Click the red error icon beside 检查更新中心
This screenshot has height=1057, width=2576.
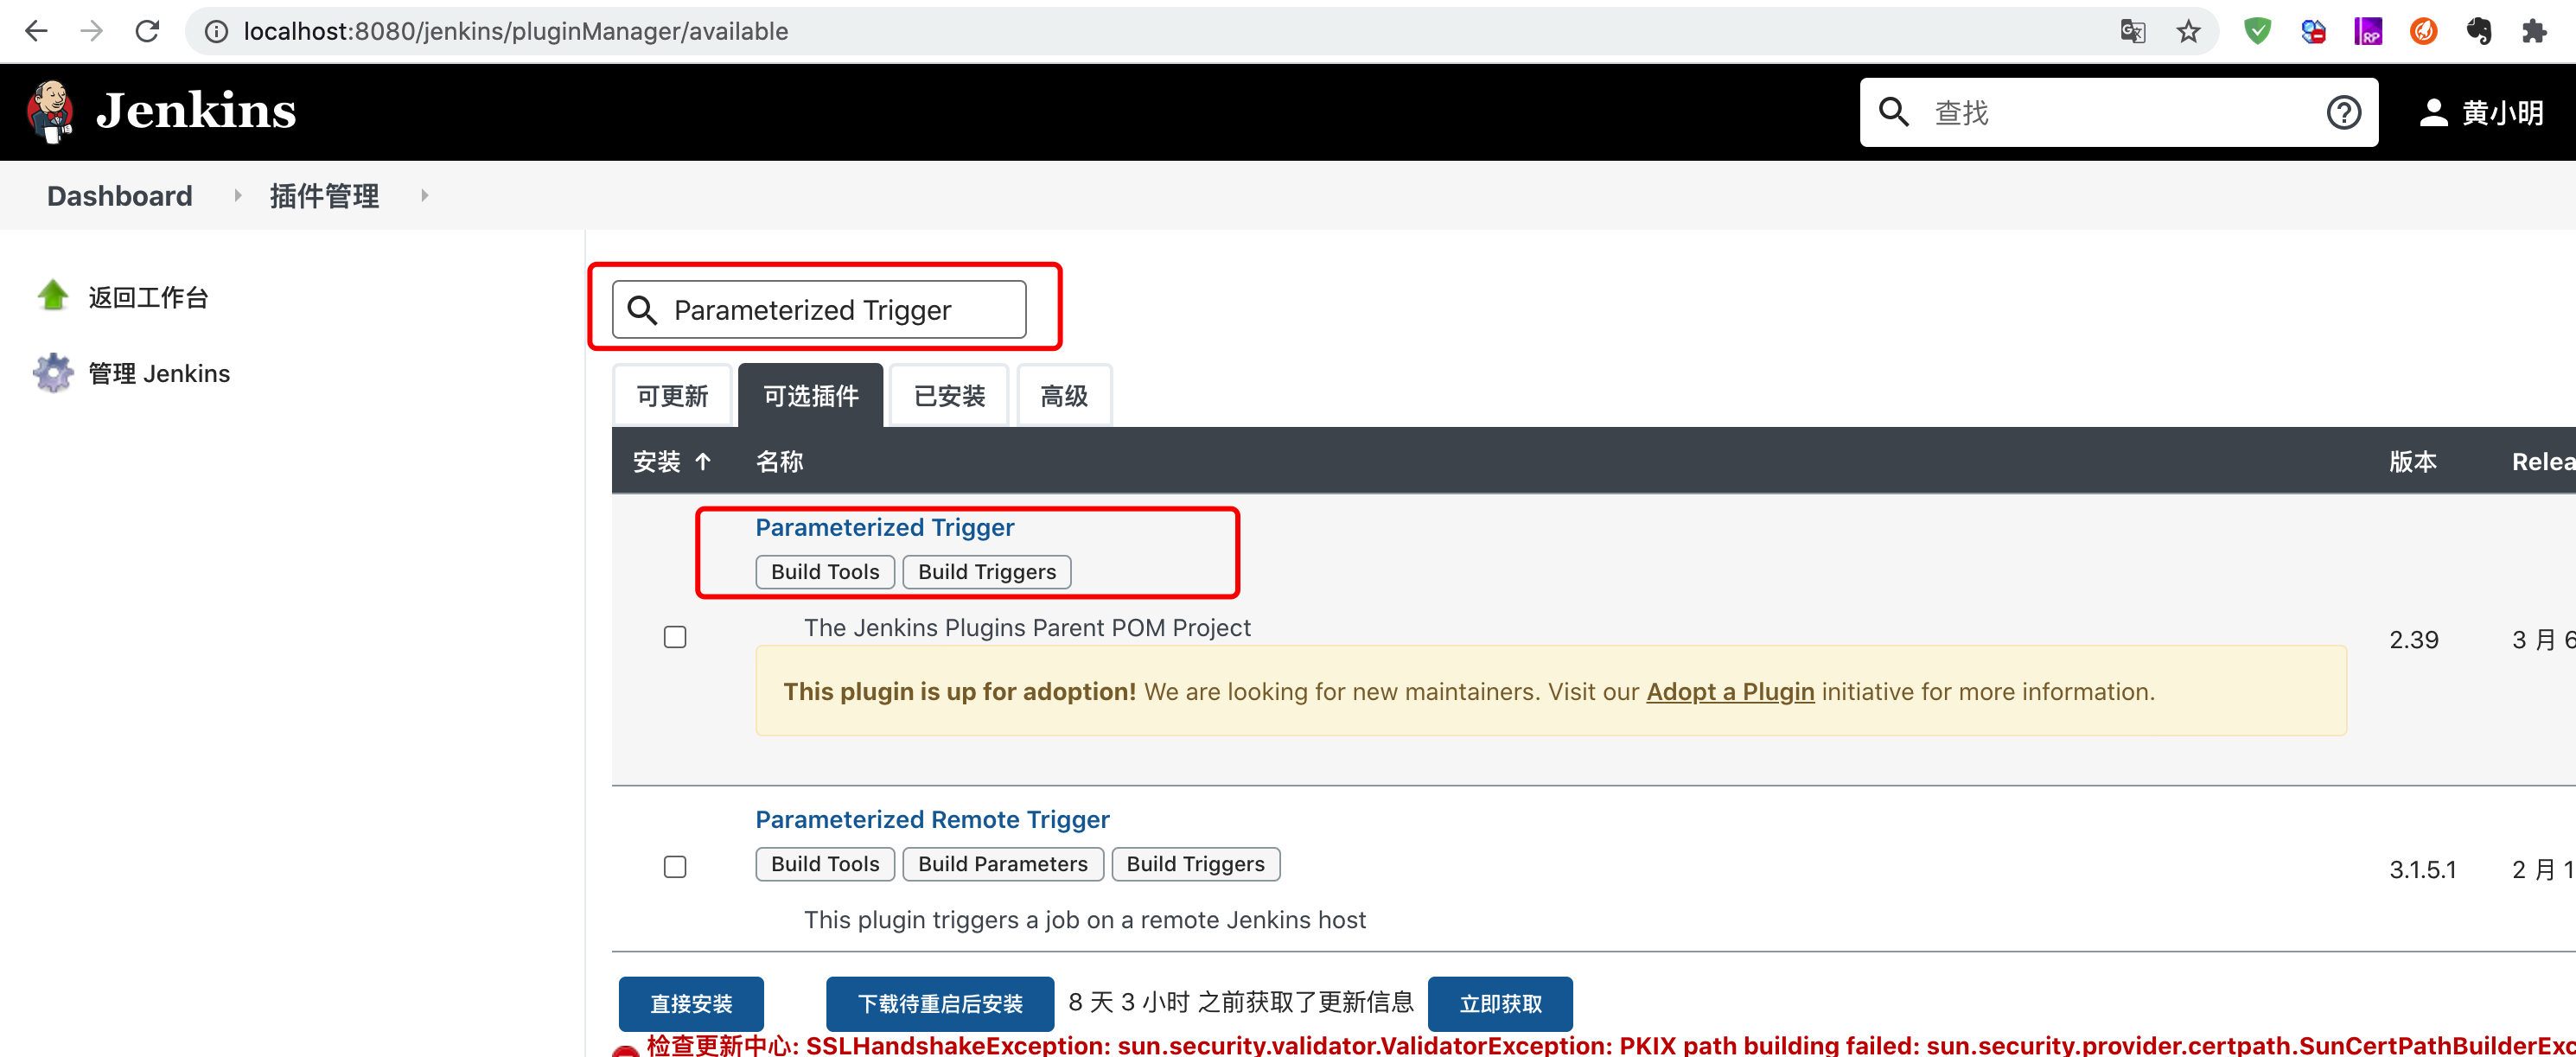pyautogui.click(x=626, y=1050)
